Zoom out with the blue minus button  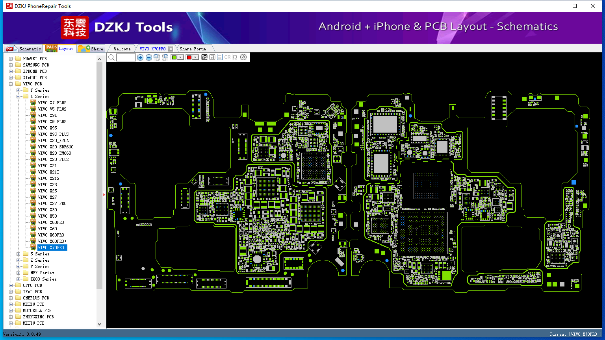pos(149,57)
